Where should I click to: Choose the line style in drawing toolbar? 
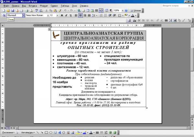click(x=97, y=132)
